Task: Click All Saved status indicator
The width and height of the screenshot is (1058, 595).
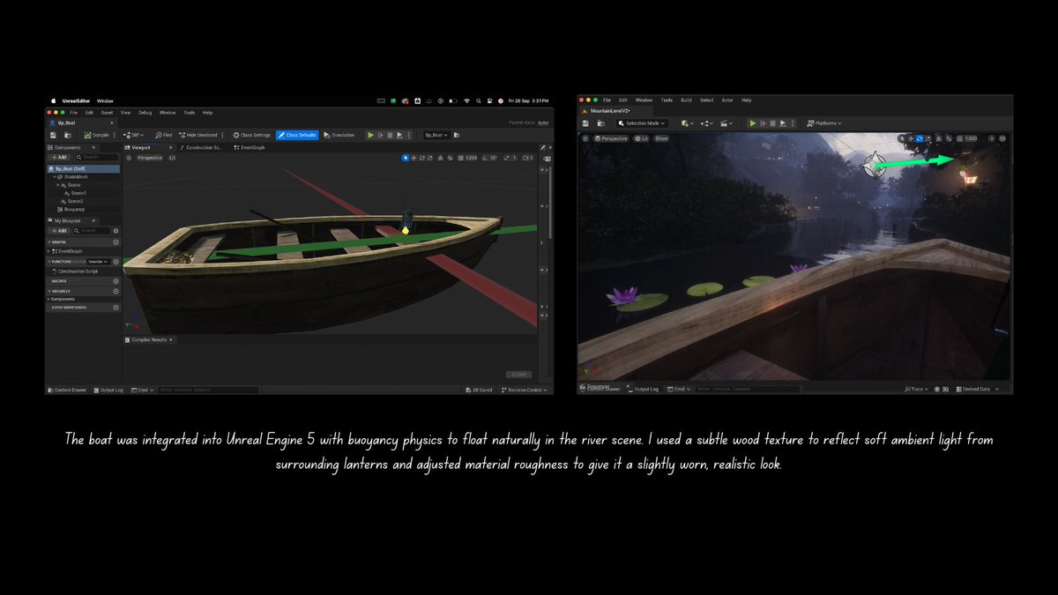Action: 479,390
